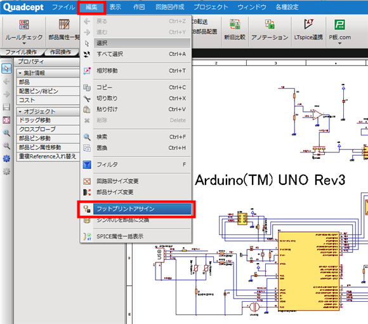Click the 部品サイズ変更 icon
Image resolution: width=368 pixels, height=324 pixels.
click(87, 192)
